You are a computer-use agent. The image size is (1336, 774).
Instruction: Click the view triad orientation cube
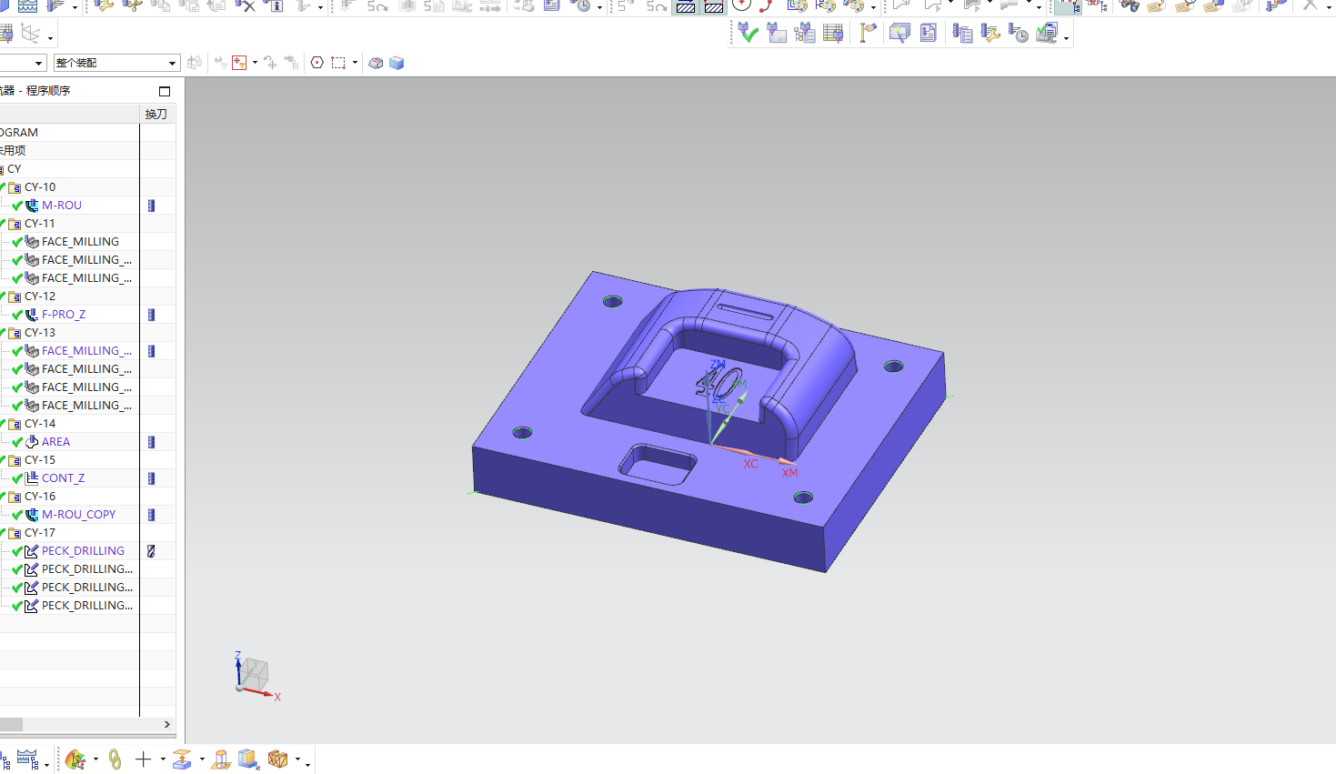click(253, 676)
